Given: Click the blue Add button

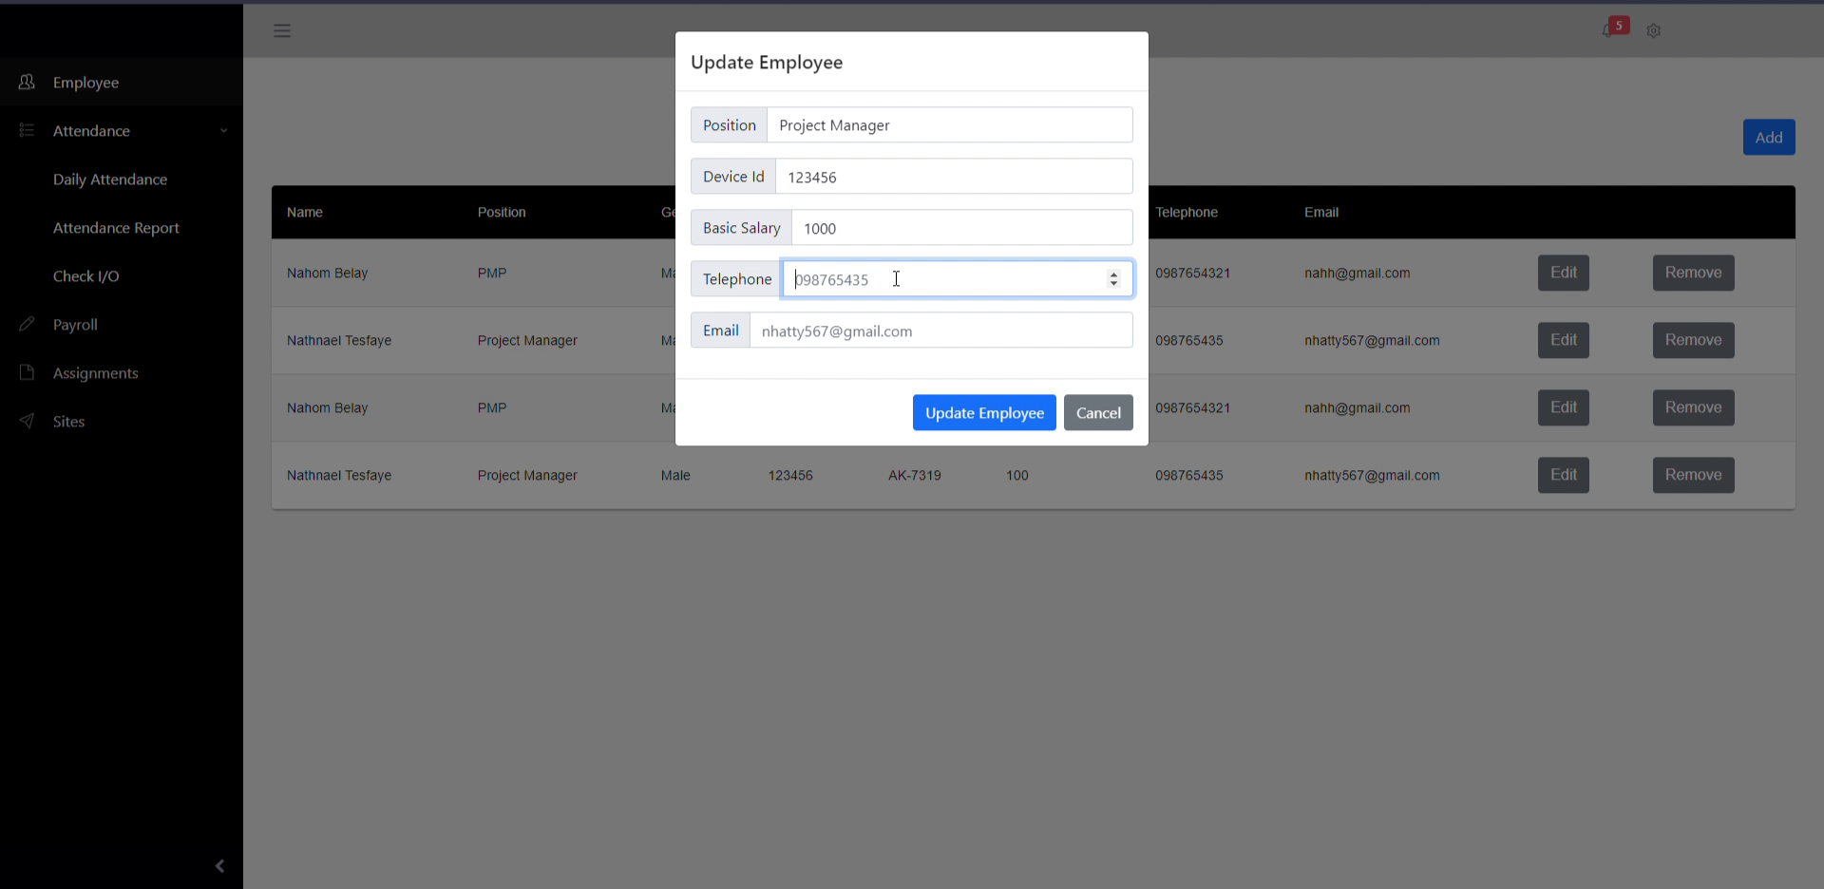Looking at the screenshot, I should pos(1768,137).
